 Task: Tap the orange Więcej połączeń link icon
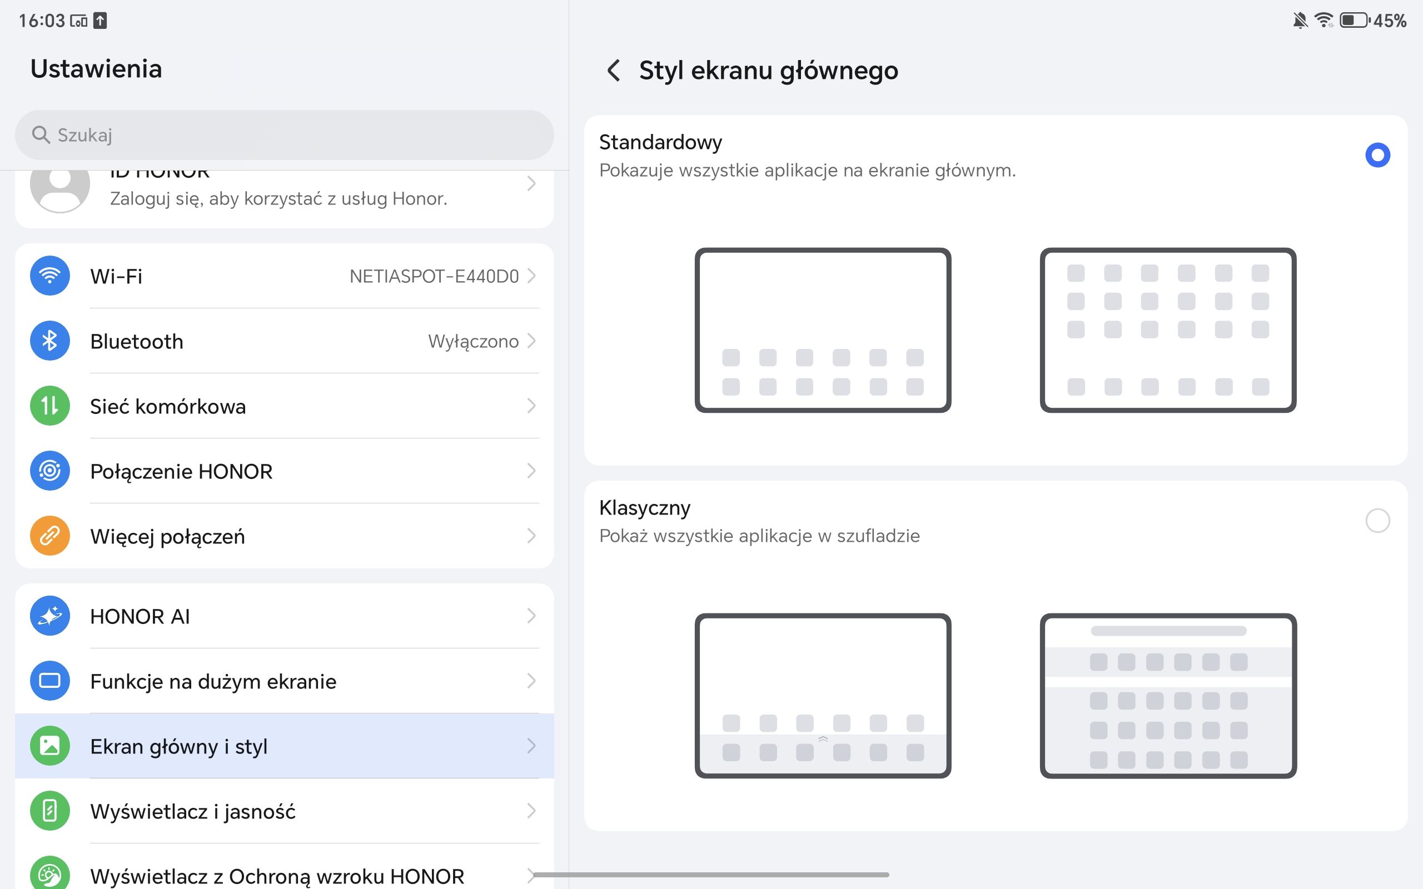point(50,536)
